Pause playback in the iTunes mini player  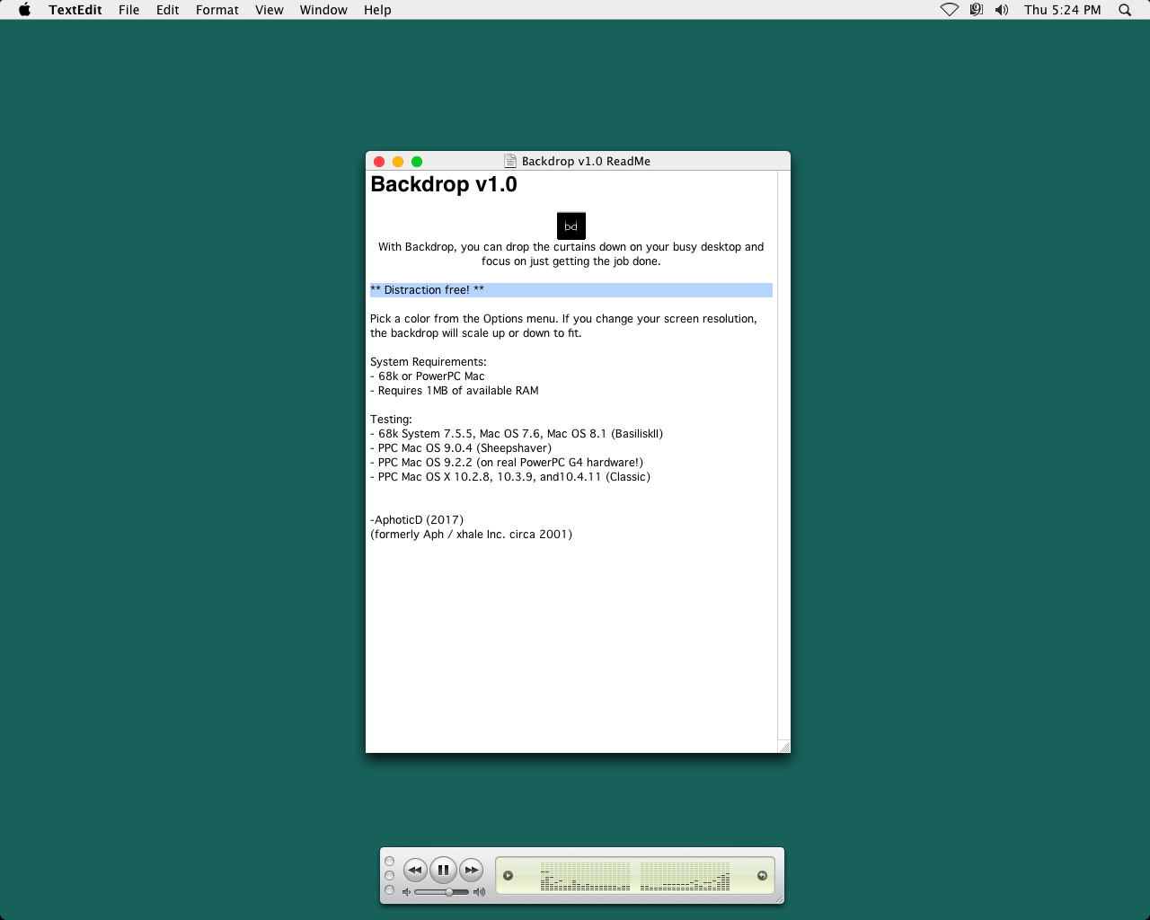click(443, 870)
